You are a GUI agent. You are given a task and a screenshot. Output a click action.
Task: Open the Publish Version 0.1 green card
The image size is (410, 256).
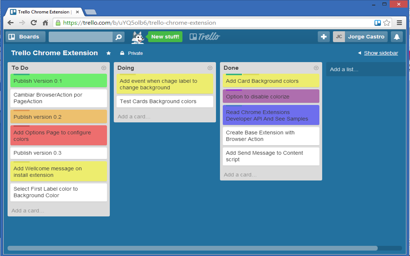click(x=59, y=81)
